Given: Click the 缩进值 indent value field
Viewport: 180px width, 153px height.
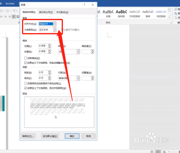Looking at the screenshot, I should [86, 52].
